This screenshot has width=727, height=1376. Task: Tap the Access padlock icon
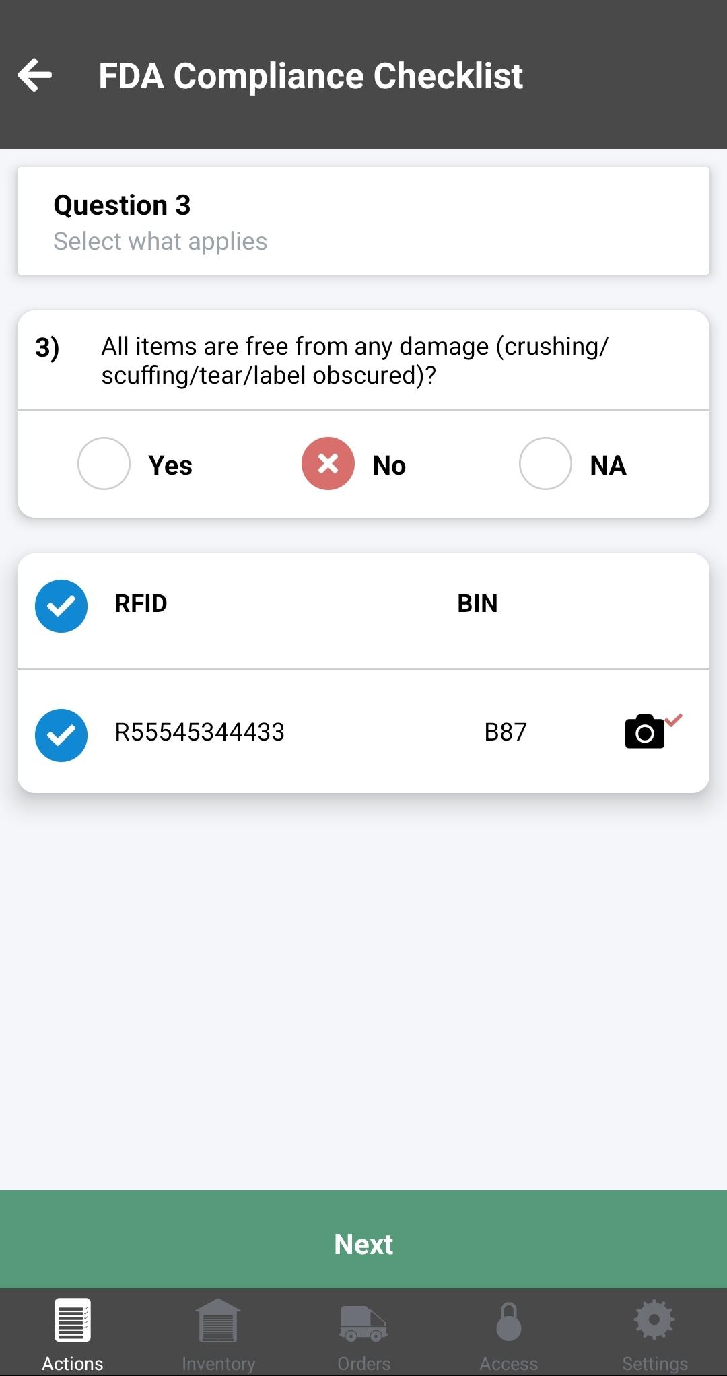(509, 1321)
